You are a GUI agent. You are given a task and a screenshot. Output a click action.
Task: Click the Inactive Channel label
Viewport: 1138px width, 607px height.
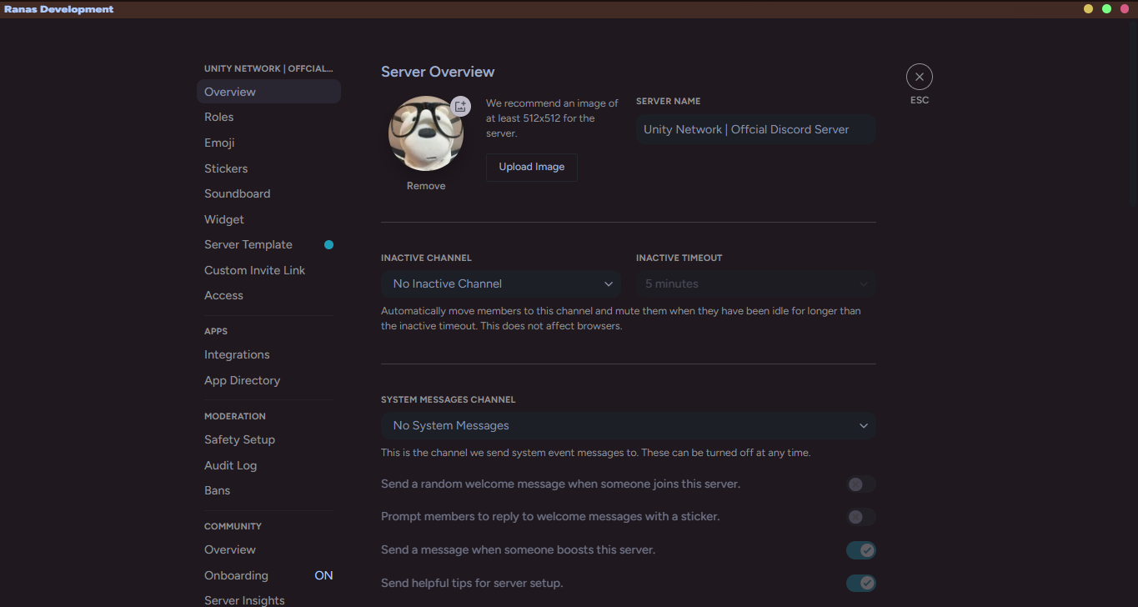pos(426,258)
